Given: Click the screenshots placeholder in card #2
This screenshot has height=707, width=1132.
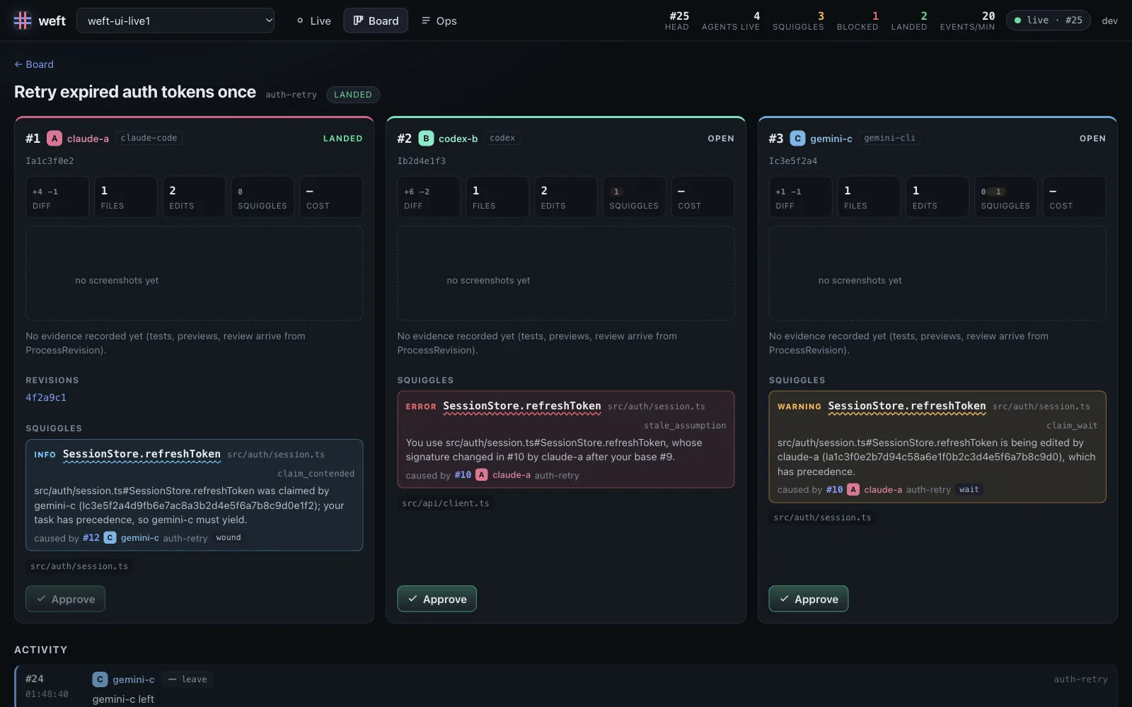Looking at the screenshot, I should (x=566, y=274).
